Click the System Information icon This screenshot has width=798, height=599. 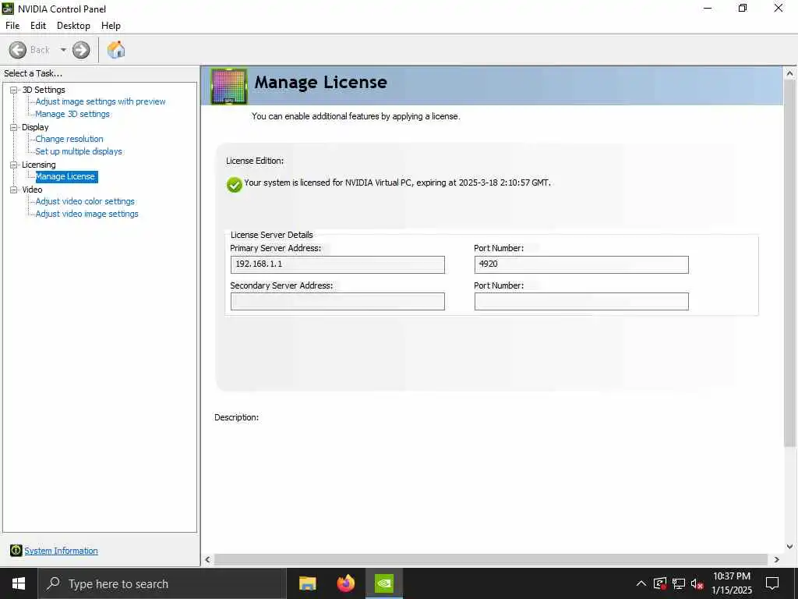click(x=16, y=550)
